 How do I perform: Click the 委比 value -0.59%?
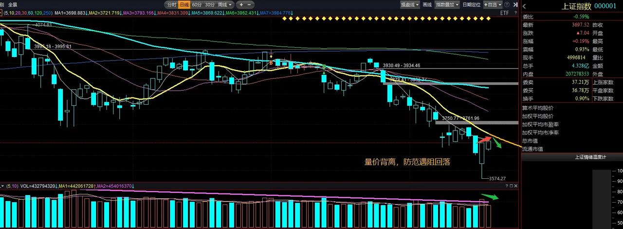582,17
